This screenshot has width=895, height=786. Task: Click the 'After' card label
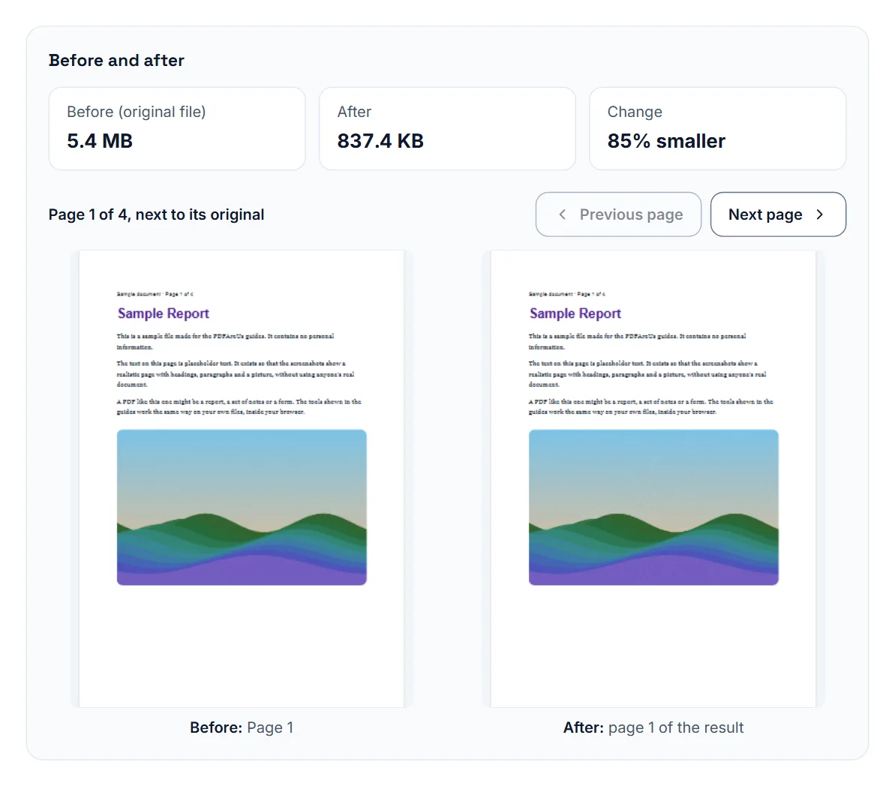point(354,112)
